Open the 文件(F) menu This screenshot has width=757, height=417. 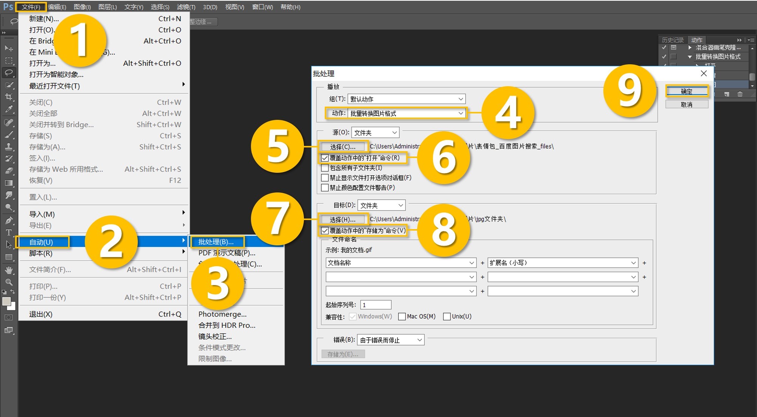click(x=31, y=7)
